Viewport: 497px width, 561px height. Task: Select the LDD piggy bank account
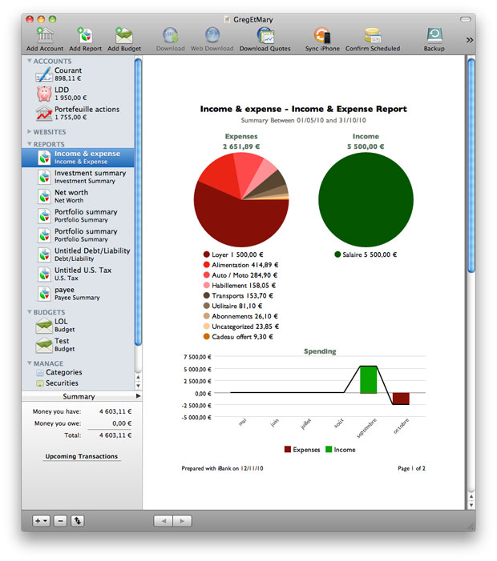[44, 94]
